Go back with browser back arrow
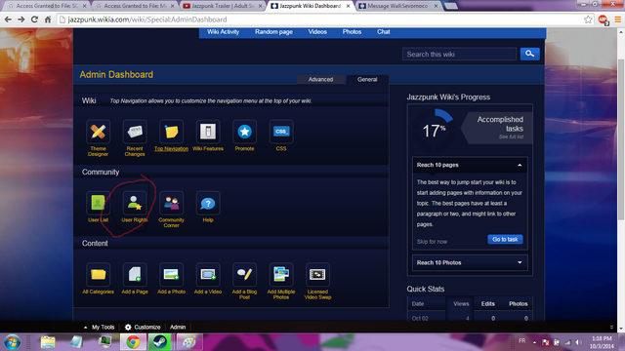This screenshot has width=625, height=351. 8,19
